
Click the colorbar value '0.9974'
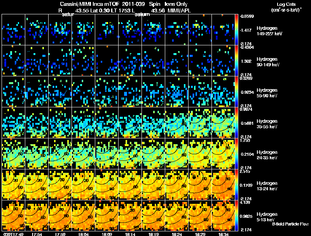[246, 110]
